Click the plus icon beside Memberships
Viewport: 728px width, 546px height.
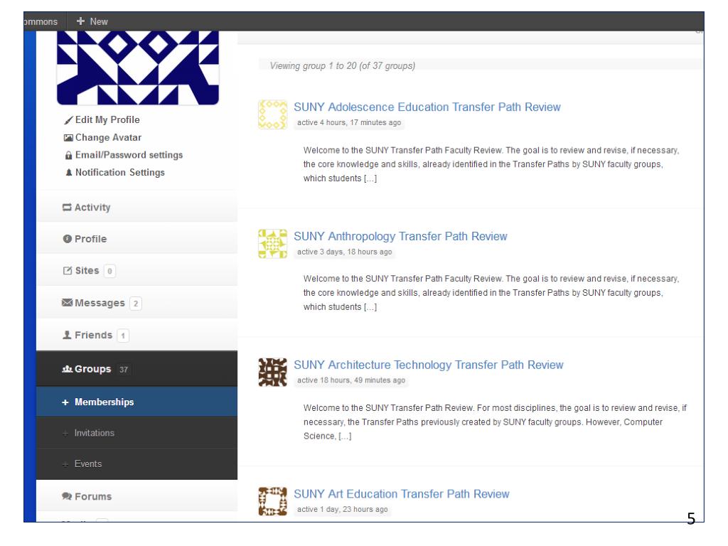coord(65,402)
